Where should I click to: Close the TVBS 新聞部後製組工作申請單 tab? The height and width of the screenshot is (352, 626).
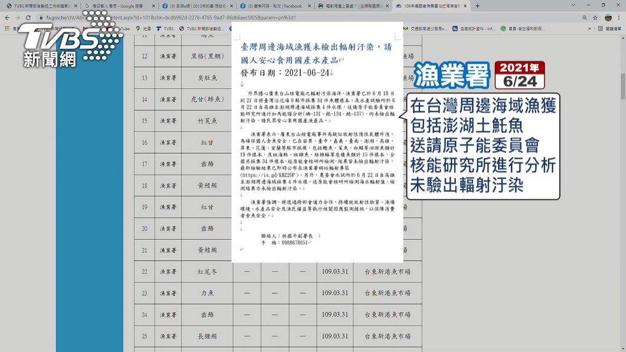[75, 6]
